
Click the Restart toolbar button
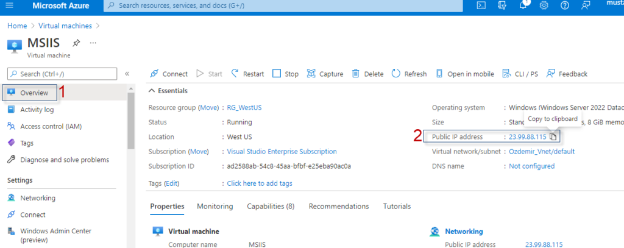(247, 74)
